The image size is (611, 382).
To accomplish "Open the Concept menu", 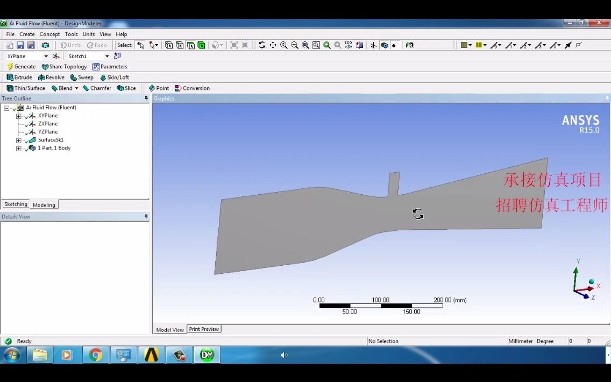I will click(x=49, y=34).
